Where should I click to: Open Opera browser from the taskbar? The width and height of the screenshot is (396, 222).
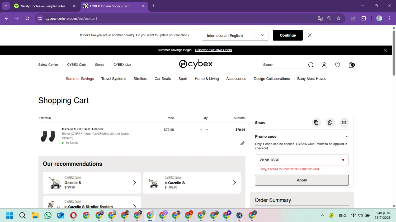point(73,215)
